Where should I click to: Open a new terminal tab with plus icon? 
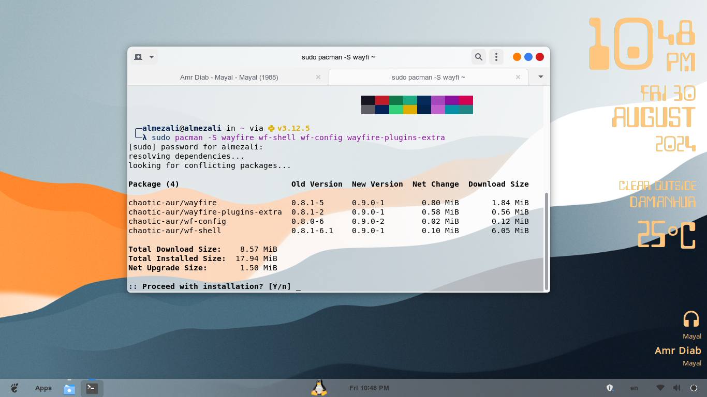coord(138,57)
